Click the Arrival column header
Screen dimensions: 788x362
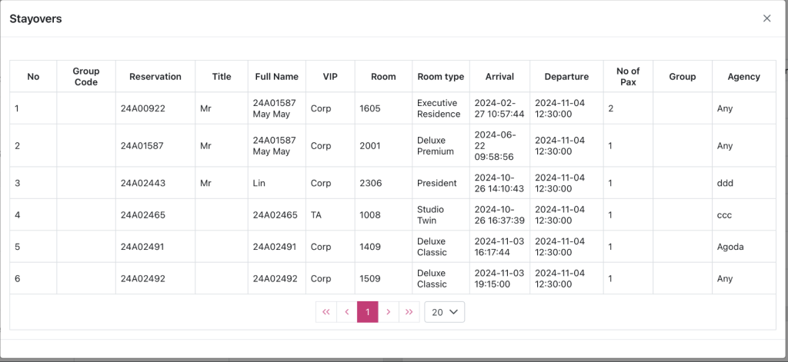pos(499,77)
